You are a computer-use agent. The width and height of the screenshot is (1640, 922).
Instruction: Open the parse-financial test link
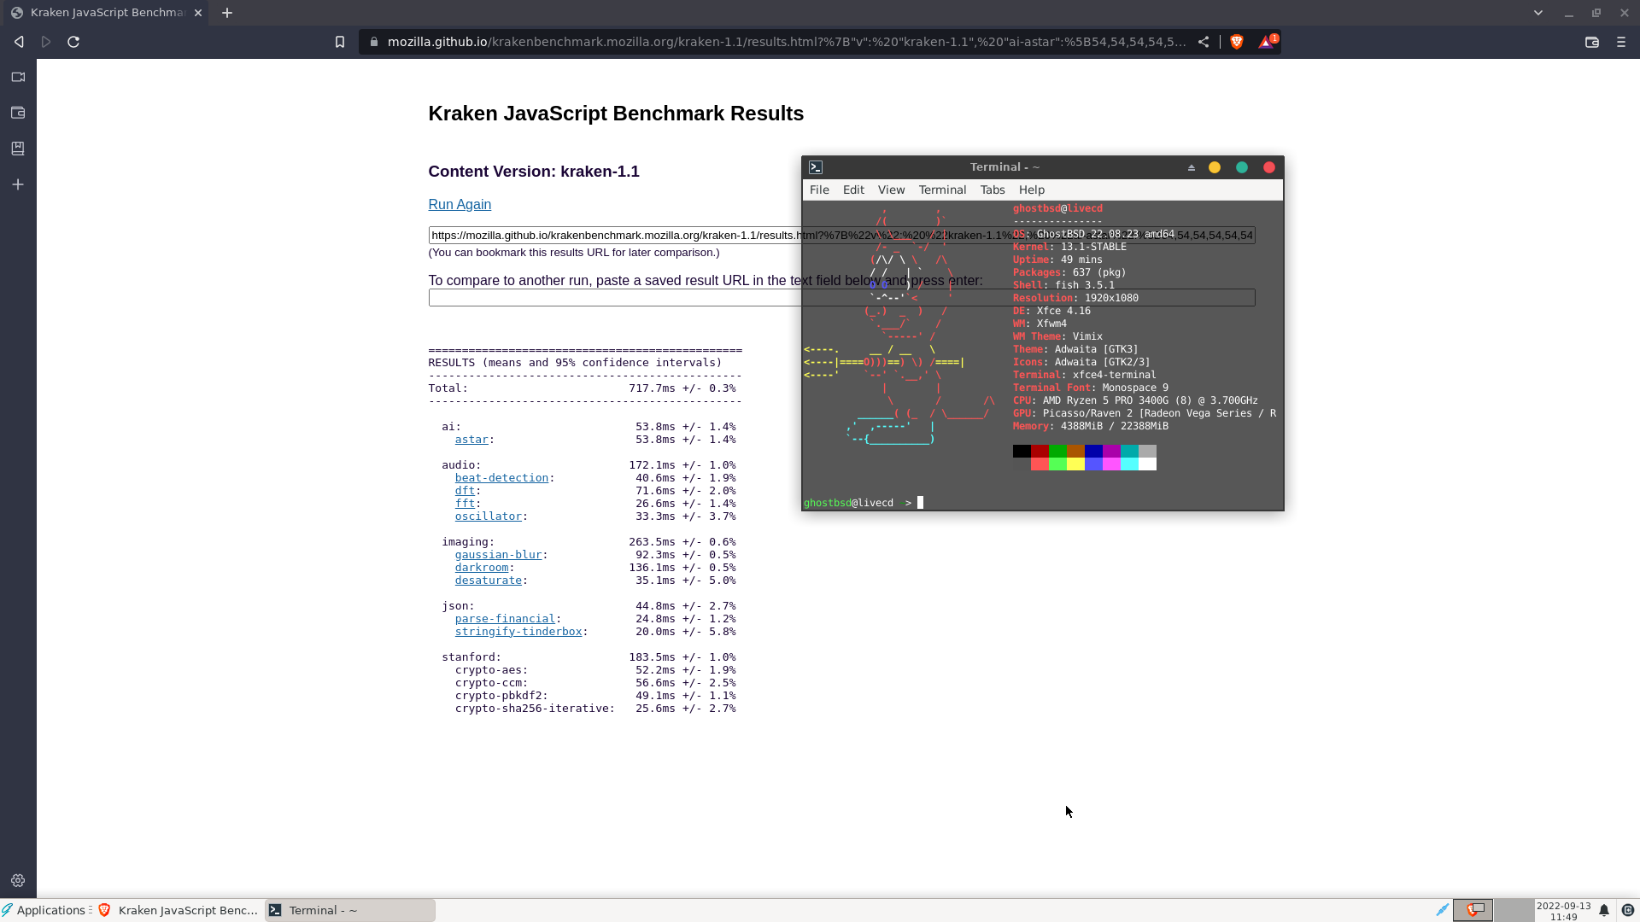coord(505,619)
